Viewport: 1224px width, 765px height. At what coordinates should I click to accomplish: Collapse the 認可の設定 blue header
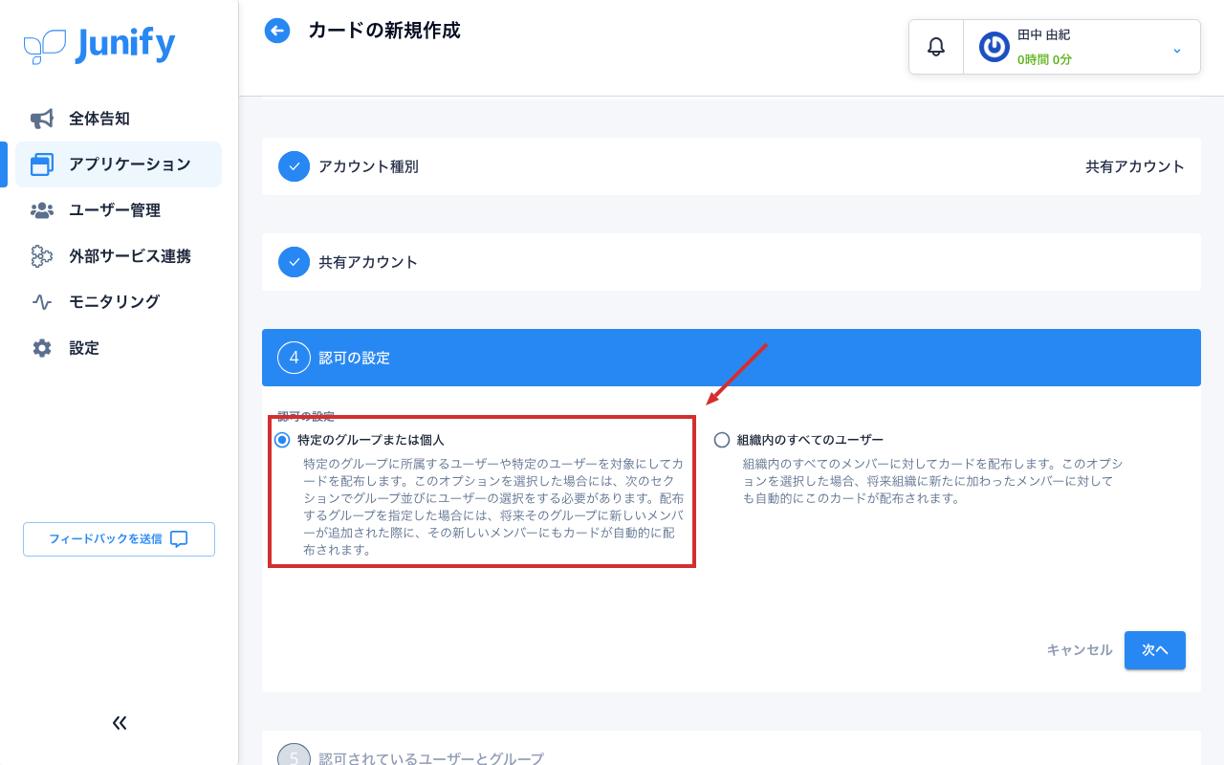tap(732, 358)
